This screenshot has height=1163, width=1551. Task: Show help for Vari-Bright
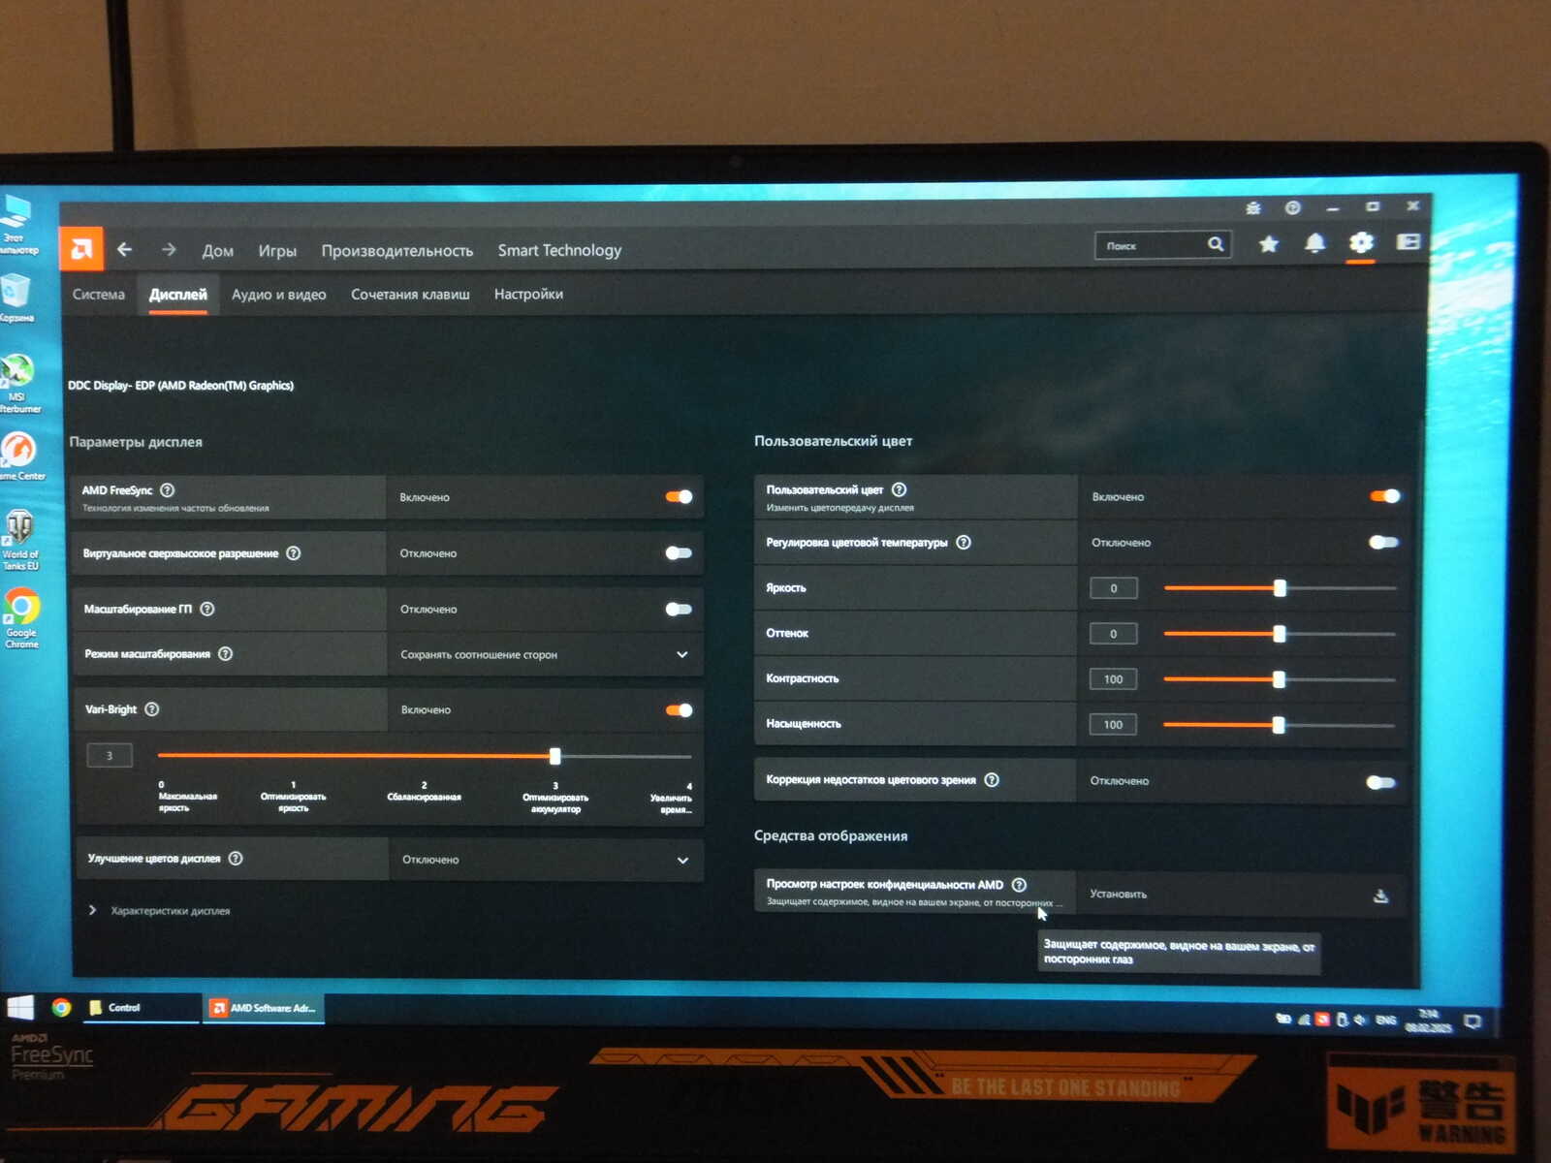152,709
